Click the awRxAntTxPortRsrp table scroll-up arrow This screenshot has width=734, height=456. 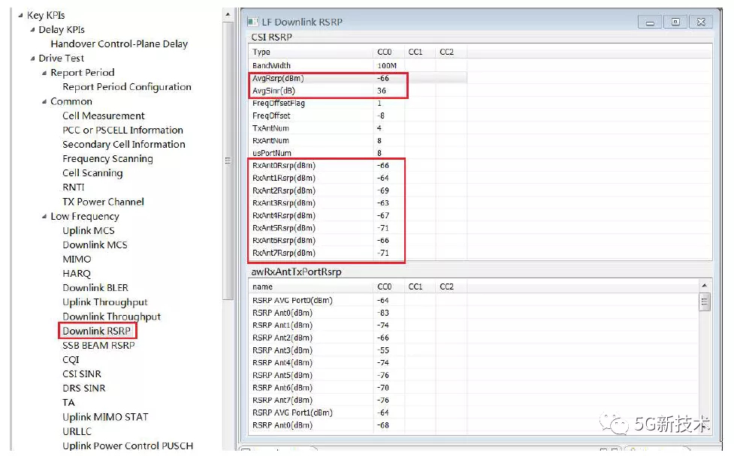pos(705,286)
